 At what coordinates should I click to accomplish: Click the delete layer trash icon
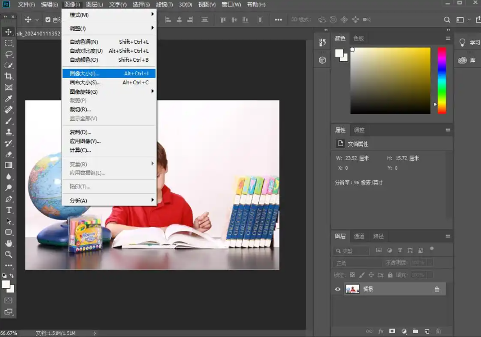[x=439, y=331]
